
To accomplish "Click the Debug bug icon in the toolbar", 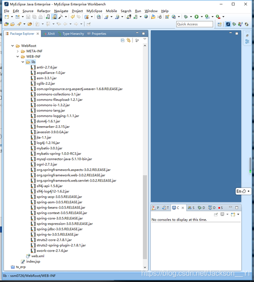I will (x=186, y=17).
